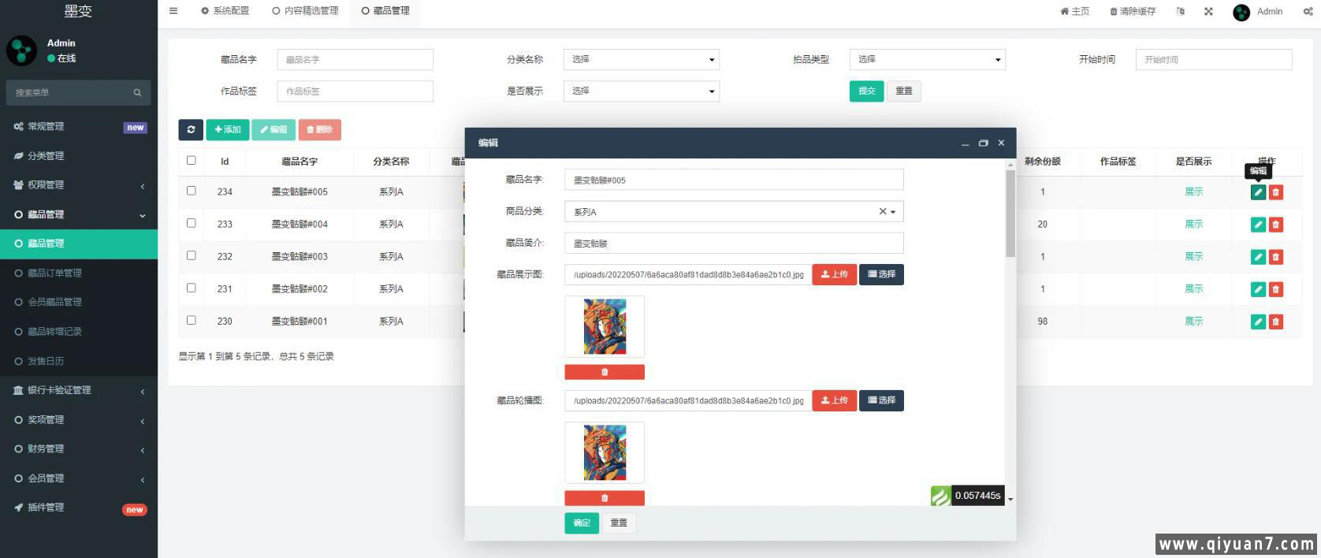Click the red delete icon for row 230

1276,322
